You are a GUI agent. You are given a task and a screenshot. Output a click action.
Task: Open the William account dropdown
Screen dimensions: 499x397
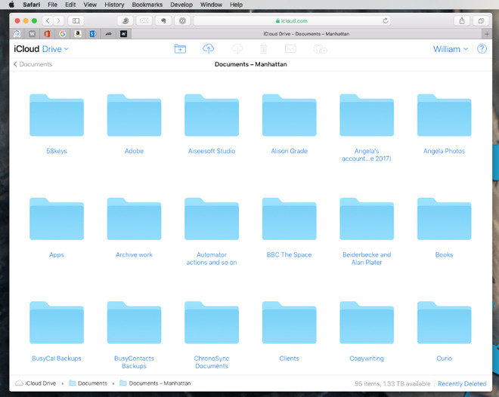pyautogui.click(x=451, y=49)
